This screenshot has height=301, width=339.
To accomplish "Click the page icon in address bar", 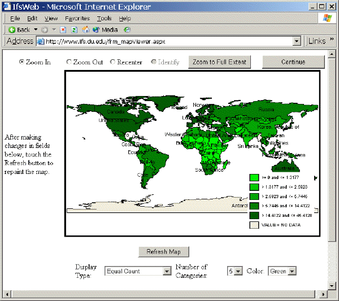I will [41, 41].
